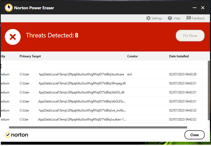The height and width of the screenshot is (146, 211).
Task: Click the Feedback speech bubble icon
Action: [x=188, y=18]
